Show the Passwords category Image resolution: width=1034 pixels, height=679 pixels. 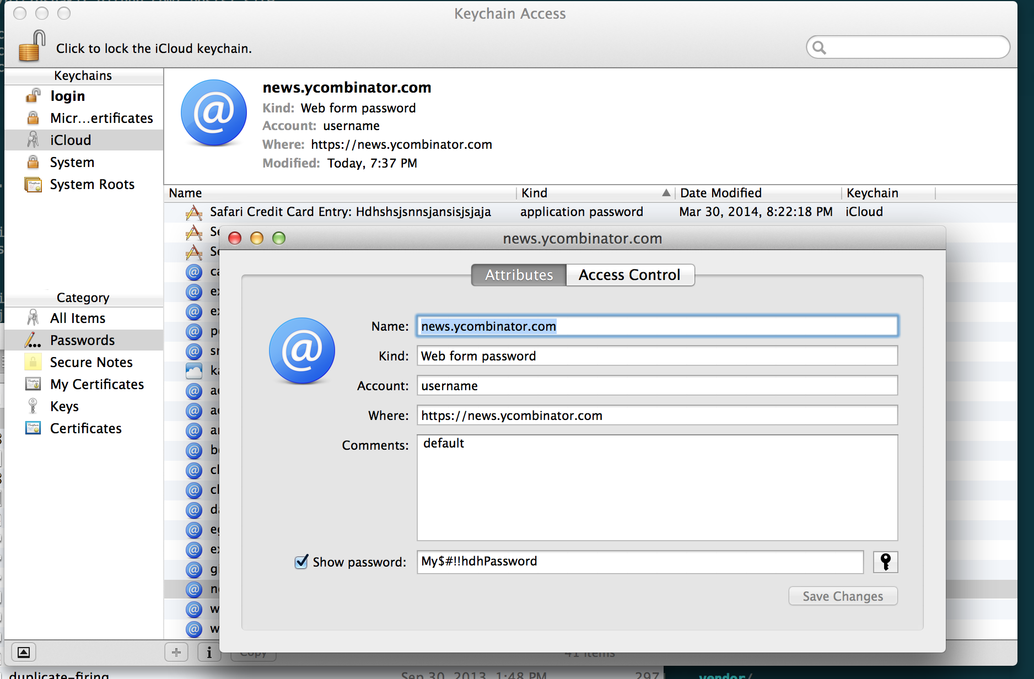pyautogui.click(x=84, y=340)
